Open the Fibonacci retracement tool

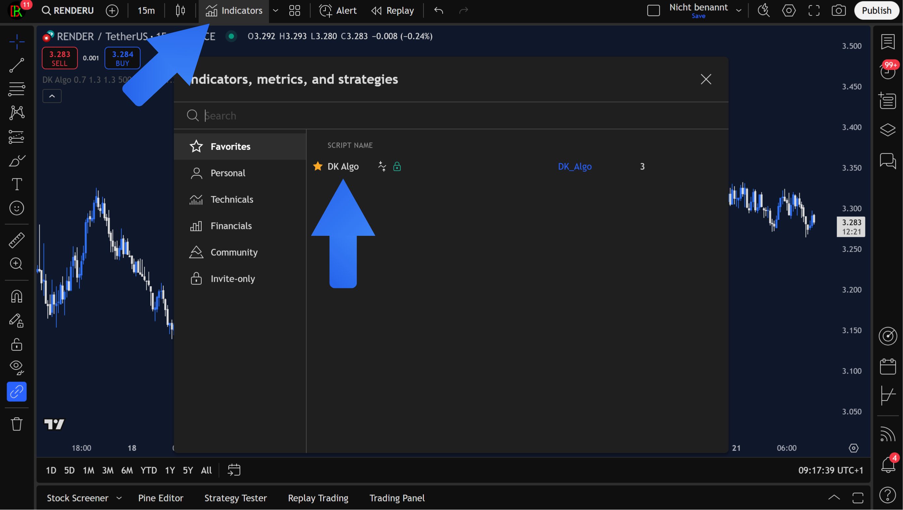point(17,89)
